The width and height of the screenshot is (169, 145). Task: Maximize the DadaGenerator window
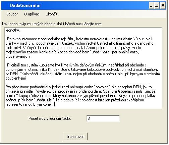157,5
